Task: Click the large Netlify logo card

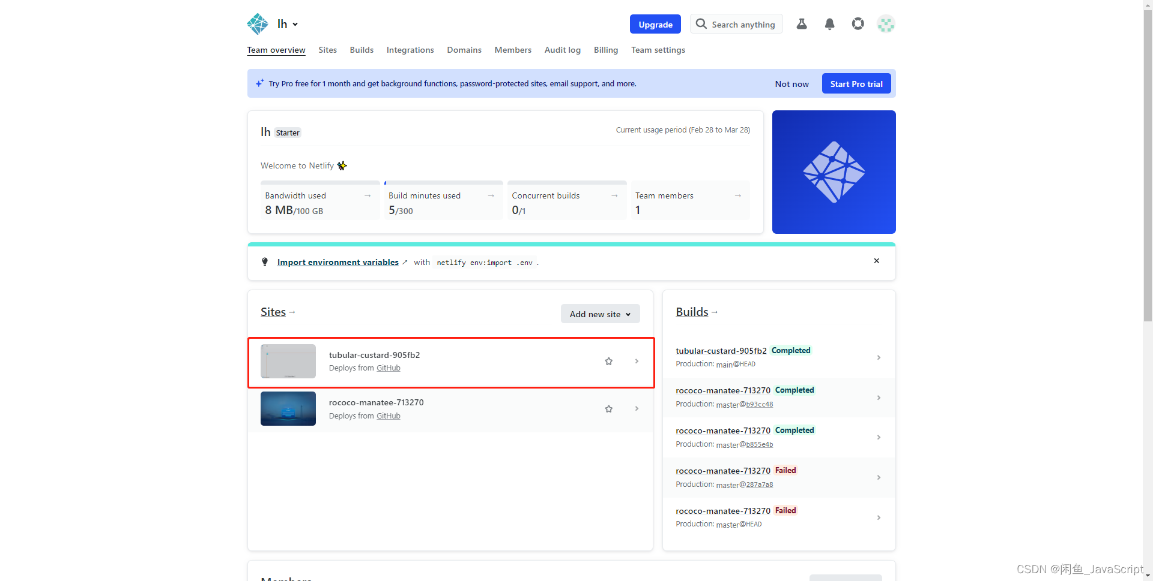Action: click(834, 172)
